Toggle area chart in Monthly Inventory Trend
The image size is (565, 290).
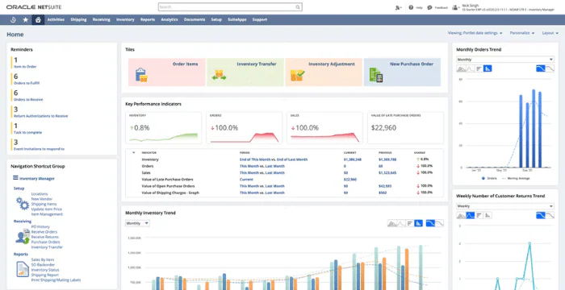coord(392,223)
